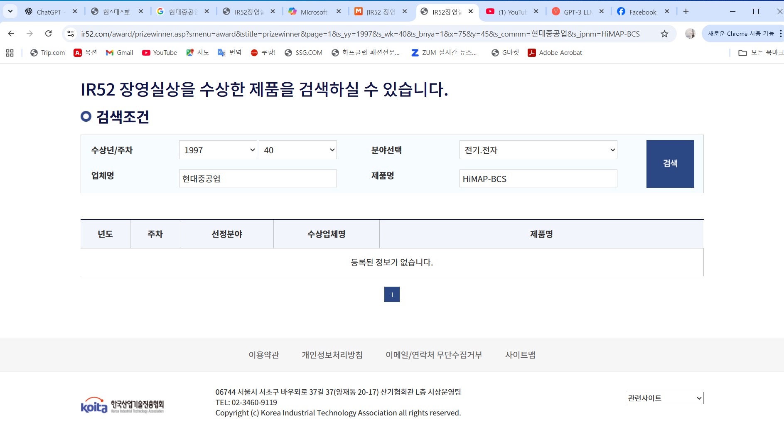This screenshot has height=425, width=784.
Task: Open the tab search dropdown arrow
Action: pos(10,12)
